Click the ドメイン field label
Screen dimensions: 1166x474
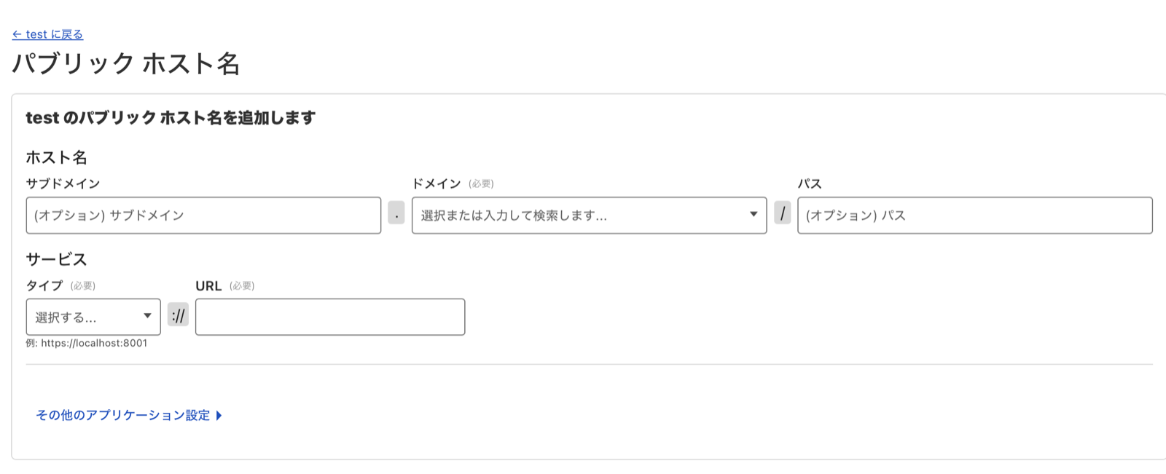pyautogui.click(x=437, y=183)
